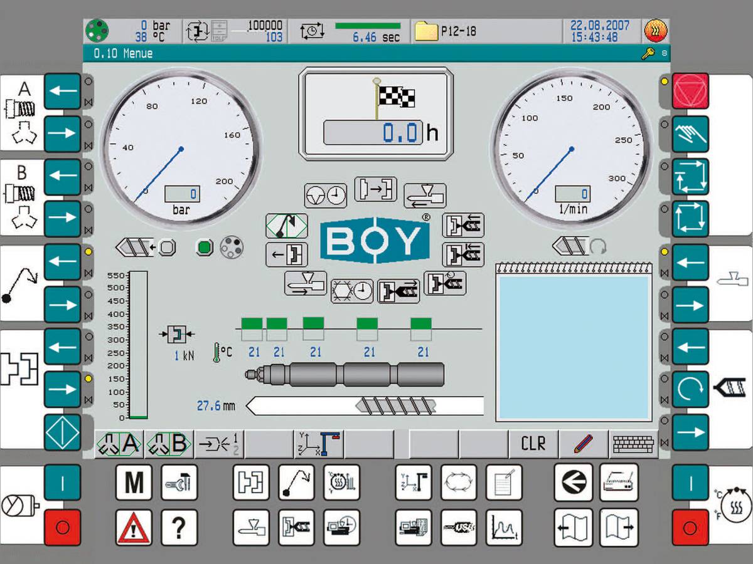Go to next page with right page icon
The image size is (753, 564).
point(619,528)
